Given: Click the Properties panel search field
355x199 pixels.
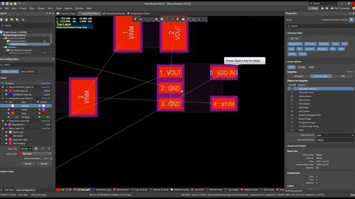Looking at the screenshot, I should pos(320,26).
